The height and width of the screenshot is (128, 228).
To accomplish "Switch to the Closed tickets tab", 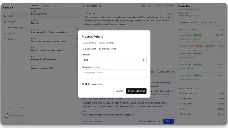I will pyautogui.click(x=46, y=6).
